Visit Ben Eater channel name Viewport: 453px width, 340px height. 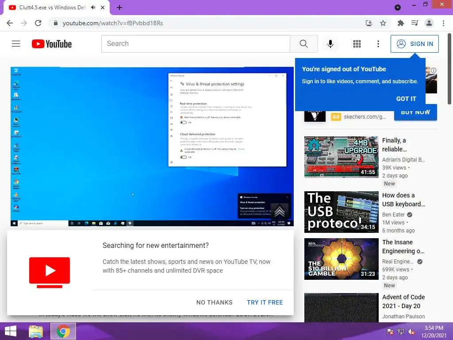point(393,215)
